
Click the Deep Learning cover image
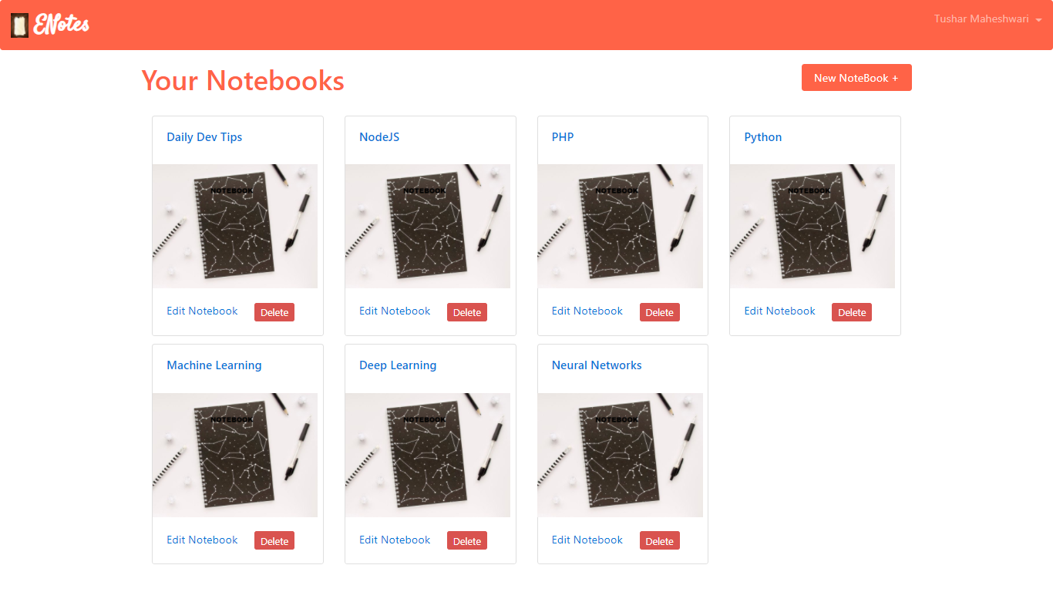427,455
